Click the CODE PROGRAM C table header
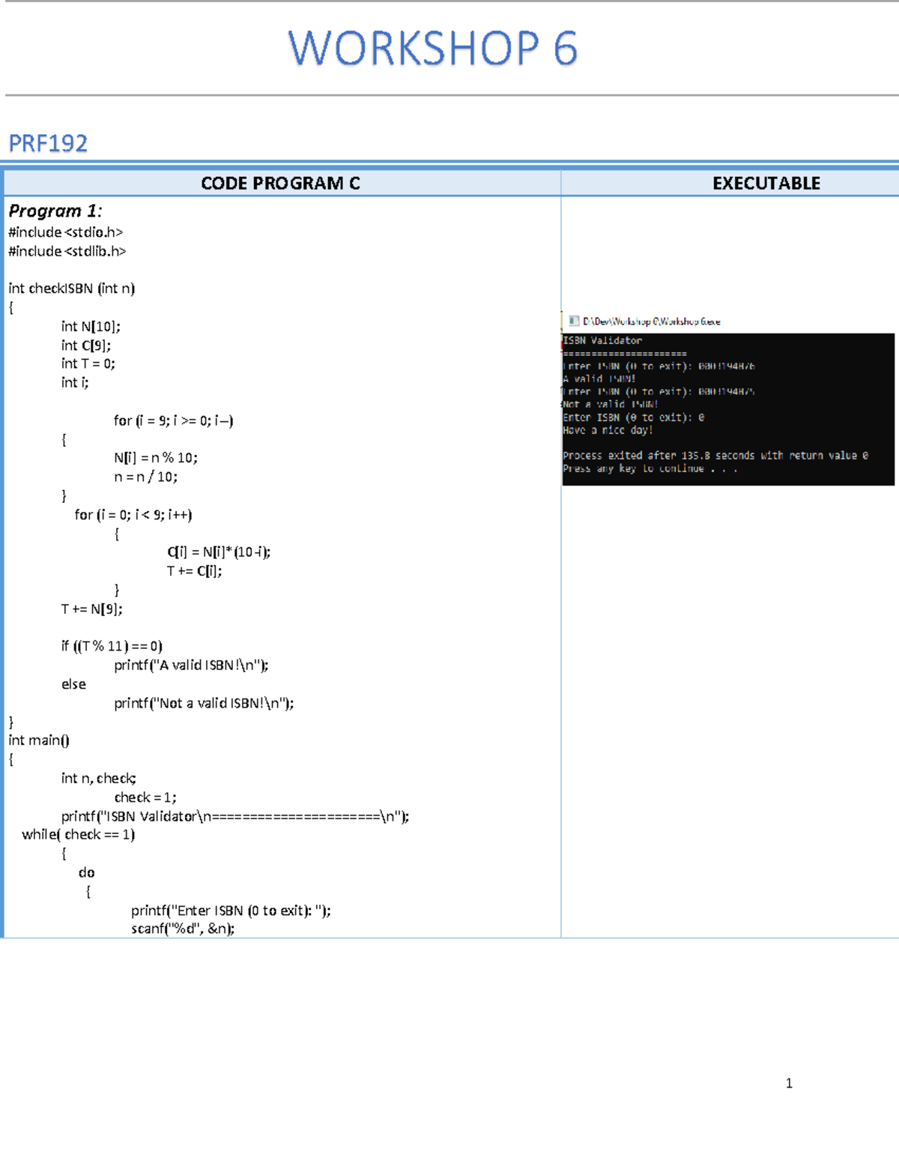Screen dimensions: 899x1164 click(282, 182)
